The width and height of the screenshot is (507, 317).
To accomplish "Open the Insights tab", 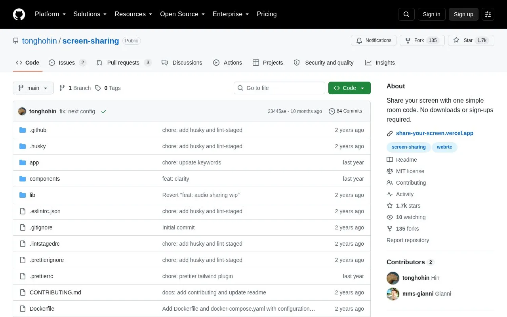I will (x=380, y=63).
